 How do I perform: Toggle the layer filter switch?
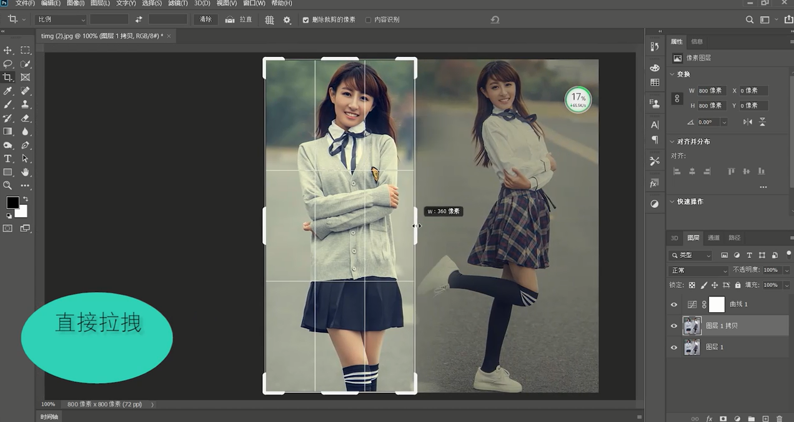[788, 253]
